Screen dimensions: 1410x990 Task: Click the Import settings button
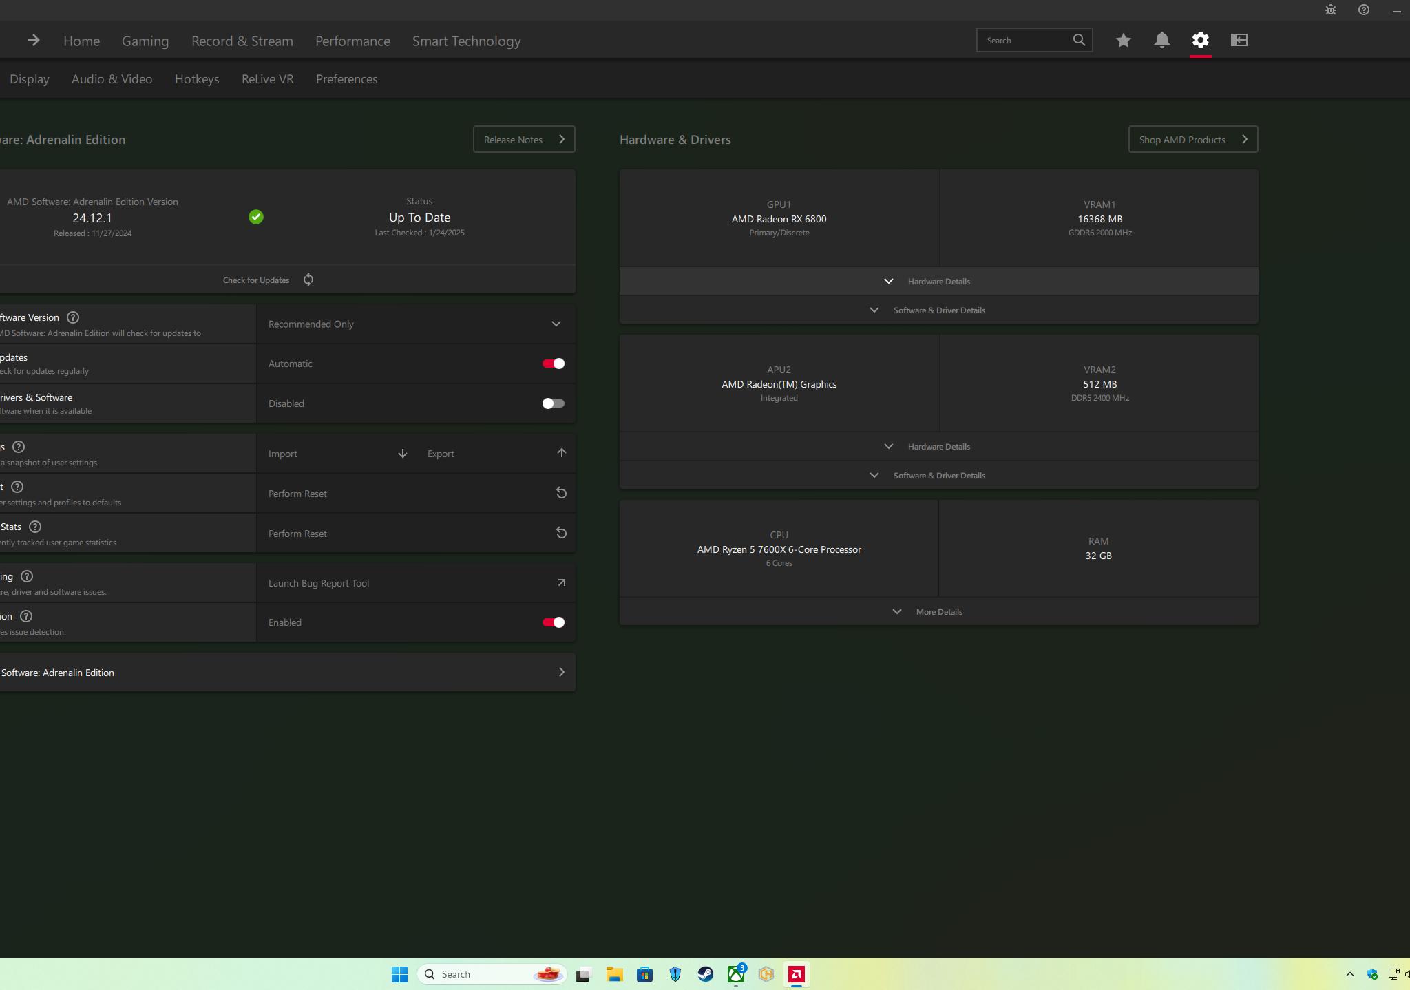(337, 454)
